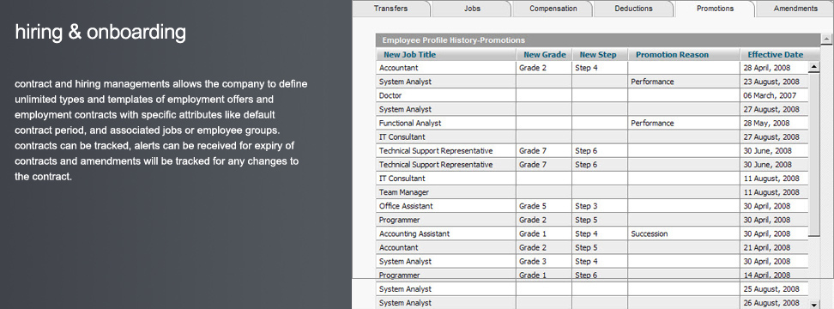Open the Transfers tab
Screen dimensions: 834x309
pyautogui.click(x=390, y=9)
